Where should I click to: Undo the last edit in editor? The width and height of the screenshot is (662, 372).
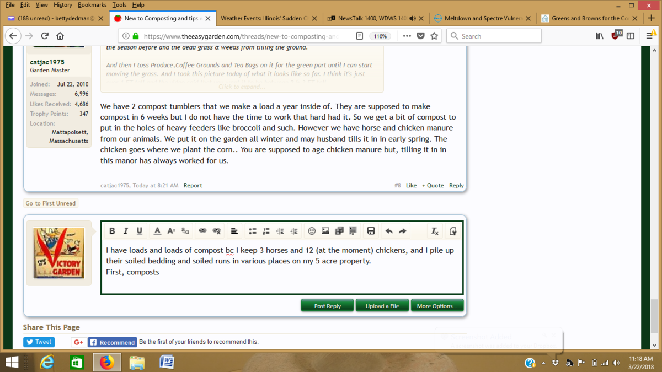tap(389, 231)
